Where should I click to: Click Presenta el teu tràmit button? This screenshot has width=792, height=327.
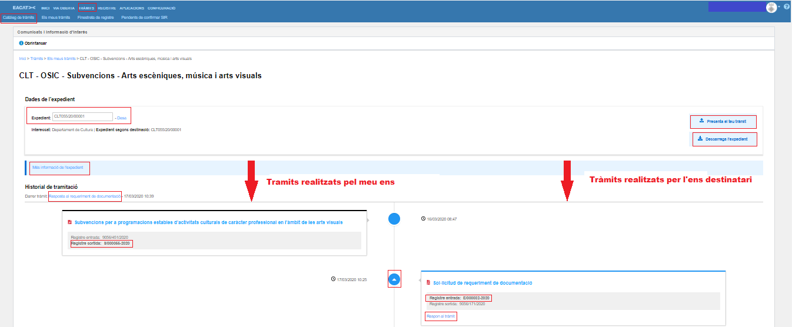[723, 121]
